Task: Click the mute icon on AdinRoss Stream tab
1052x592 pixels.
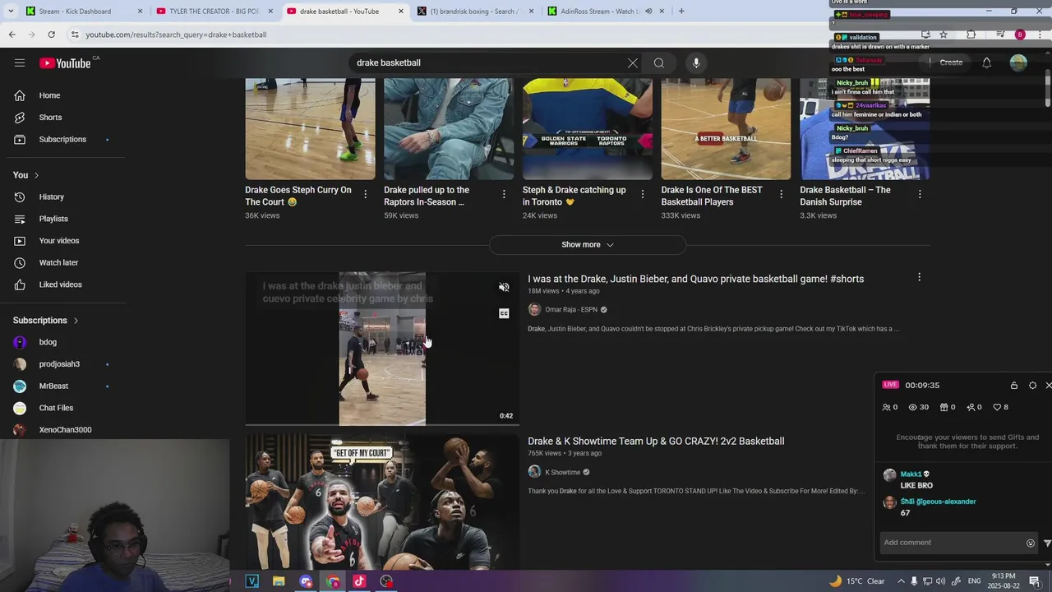Action: 648,12
